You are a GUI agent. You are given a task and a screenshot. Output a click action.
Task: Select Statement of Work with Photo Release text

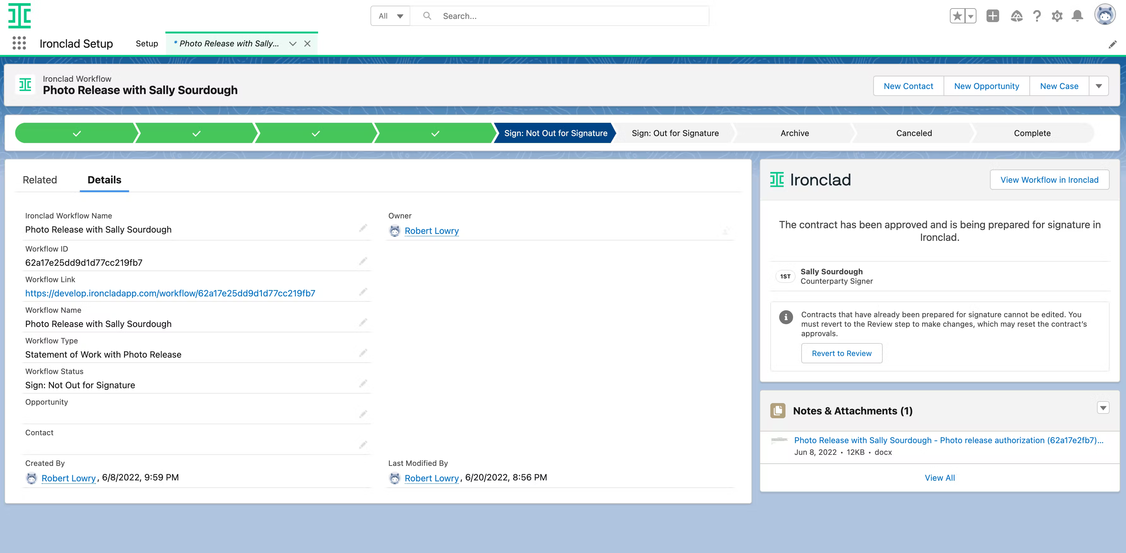103,354
